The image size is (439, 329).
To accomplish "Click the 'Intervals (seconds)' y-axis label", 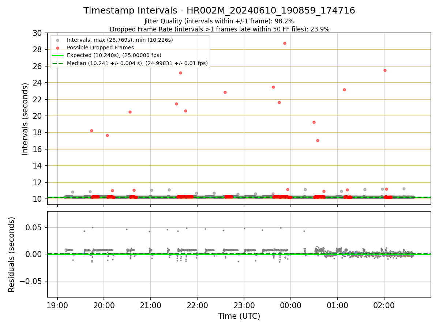I will (x=25, y=119).
